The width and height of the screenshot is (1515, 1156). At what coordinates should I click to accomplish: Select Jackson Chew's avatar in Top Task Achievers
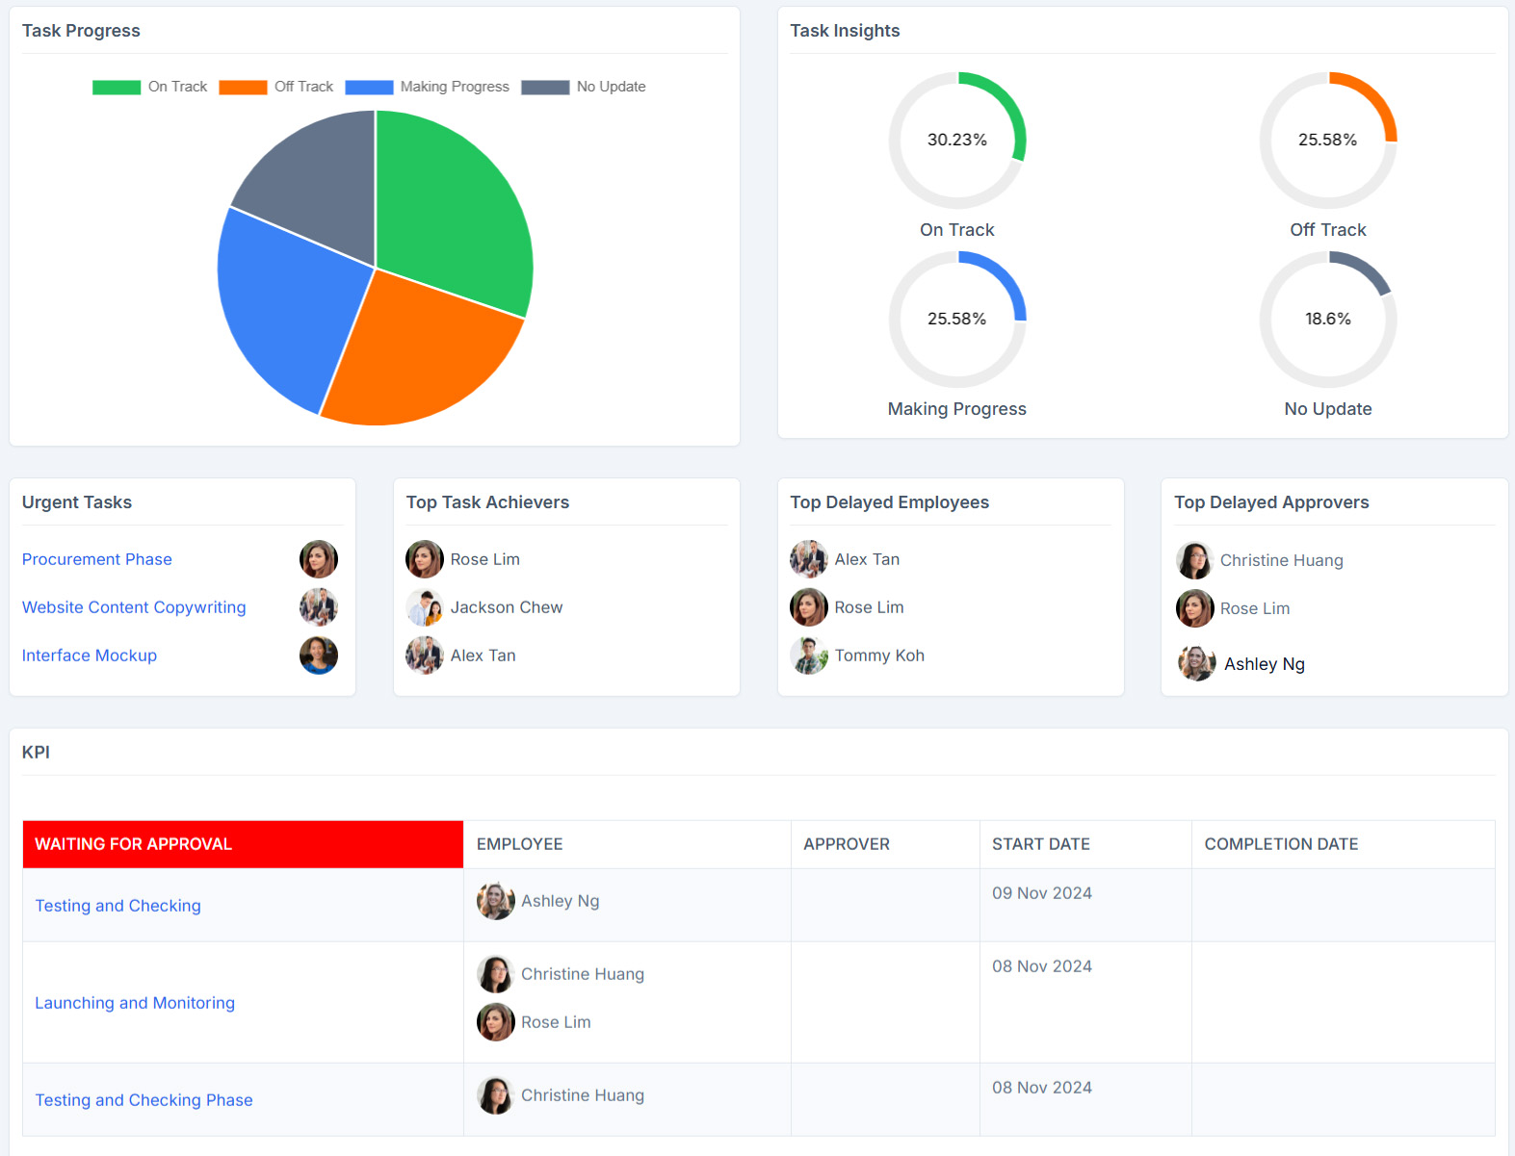[x=424, y=607]
